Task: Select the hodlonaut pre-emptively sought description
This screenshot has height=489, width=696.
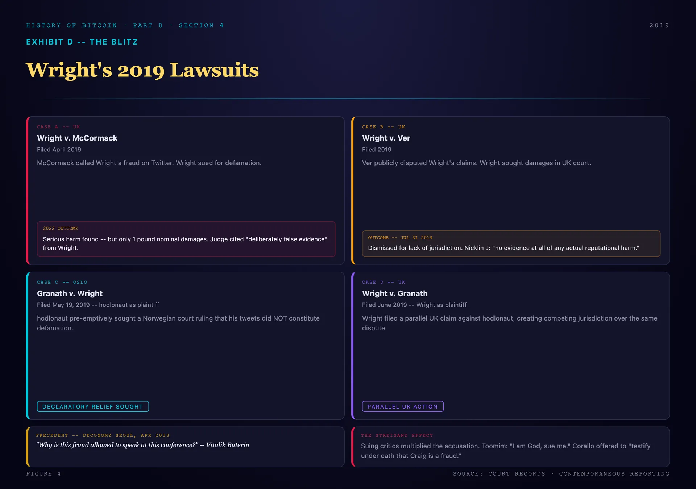Action: click(x=178, y=323)
